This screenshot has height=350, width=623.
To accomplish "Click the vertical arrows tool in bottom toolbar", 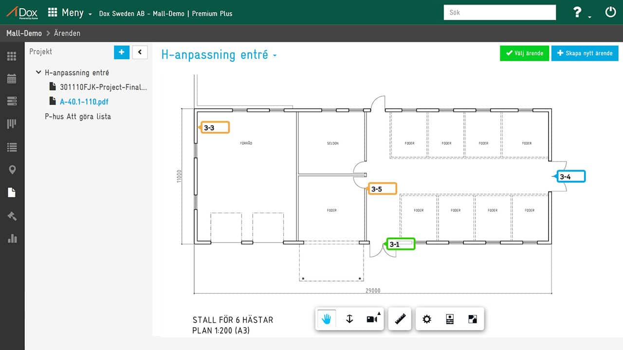I will (x=349, y=319).
